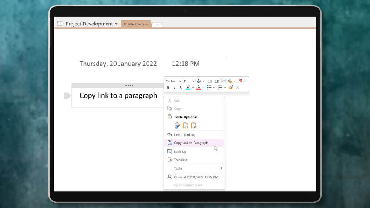
Task: Toggle the To Do checkbox tag
Action: (223, 81)
